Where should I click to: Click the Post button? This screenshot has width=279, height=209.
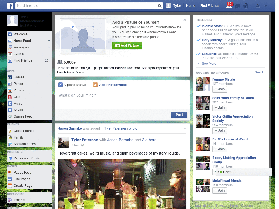point(179,115)
